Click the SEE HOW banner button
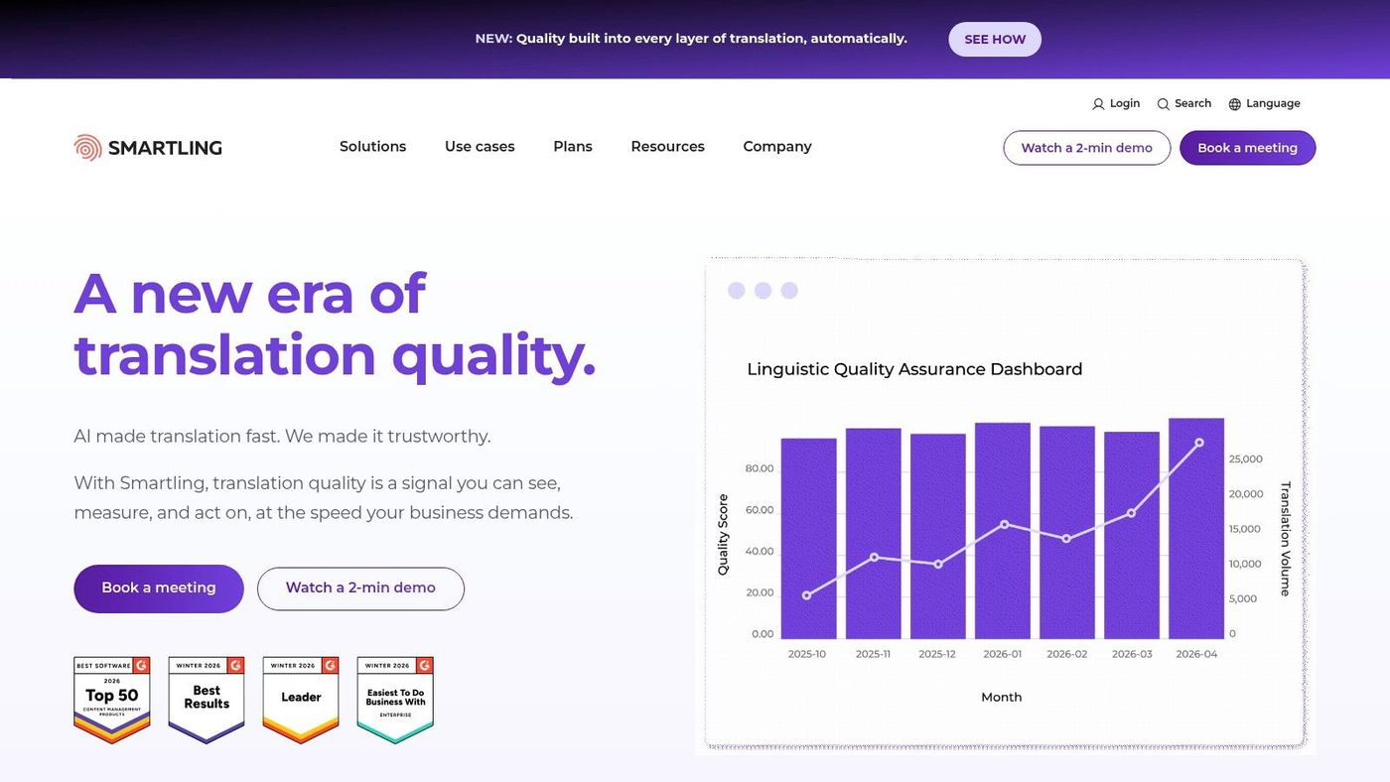The image size is (1390, 782). [x=995, y=40]
